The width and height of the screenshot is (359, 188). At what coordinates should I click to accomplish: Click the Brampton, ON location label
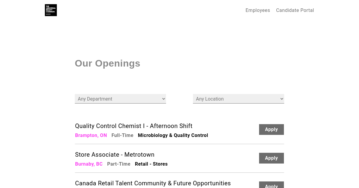pos(91,135)
